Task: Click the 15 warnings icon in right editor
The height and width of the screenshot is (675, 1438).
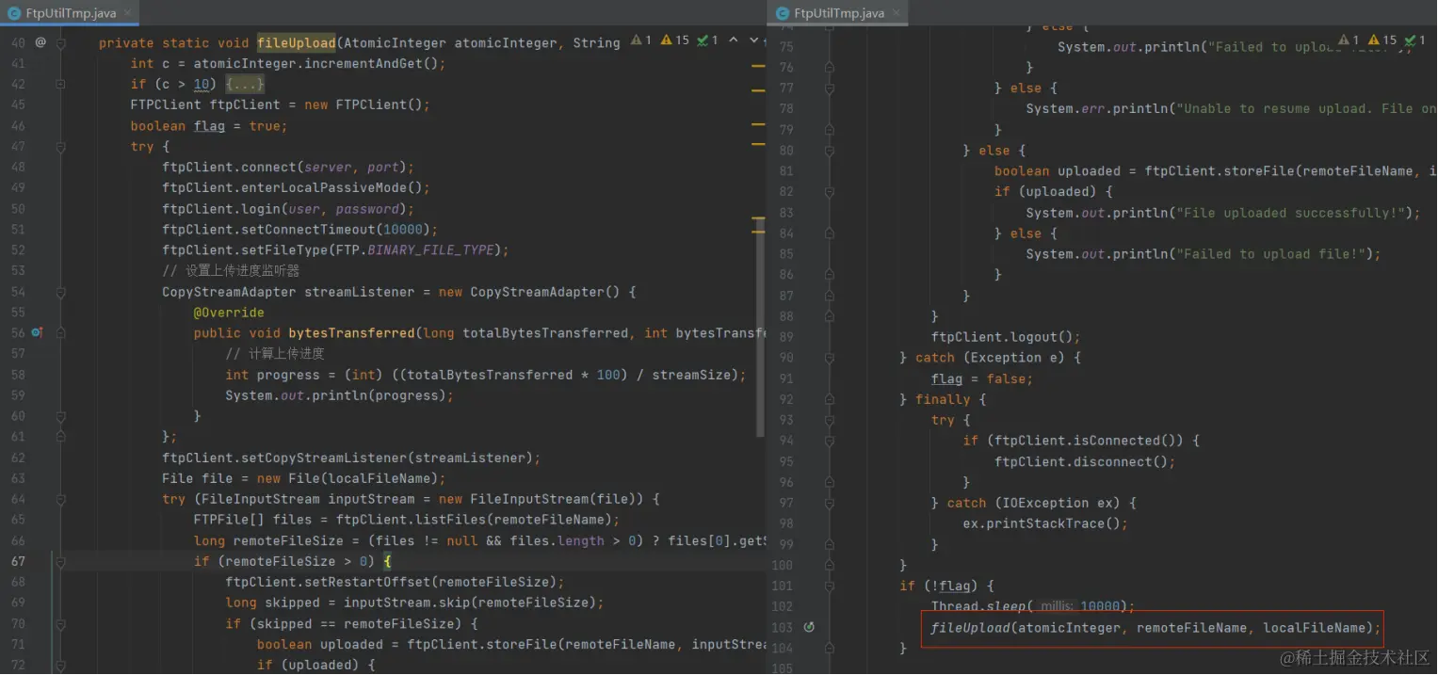Action: 1382,40
